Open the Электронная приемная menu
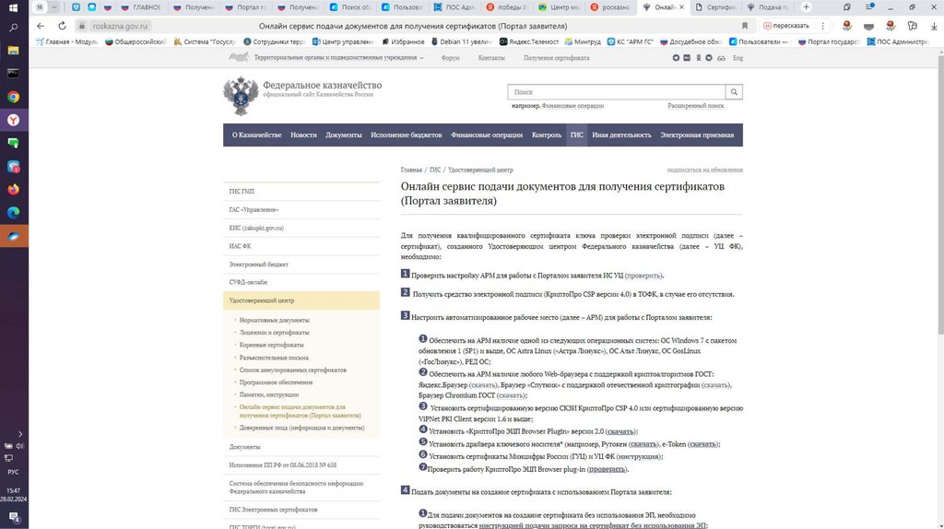This screenshot has height=529, width=944. (697, 135)
